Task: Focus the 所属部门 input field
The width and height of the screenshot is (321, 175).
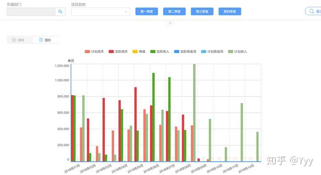Action: [31, 12]
